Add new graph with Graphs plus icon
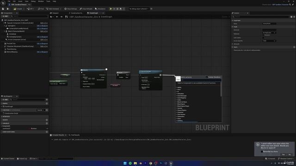This screenshot has width=296, height=166. pyautogui.click(x=47, y=103)
